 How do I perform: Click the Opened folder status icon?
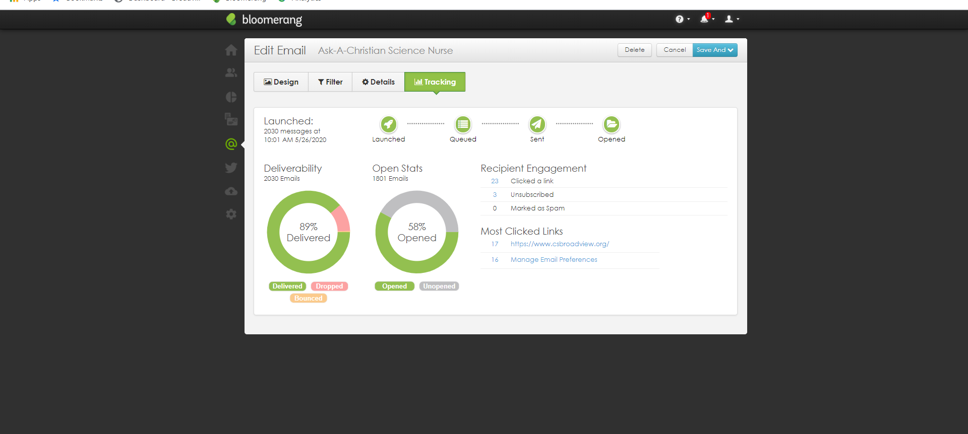612,124
